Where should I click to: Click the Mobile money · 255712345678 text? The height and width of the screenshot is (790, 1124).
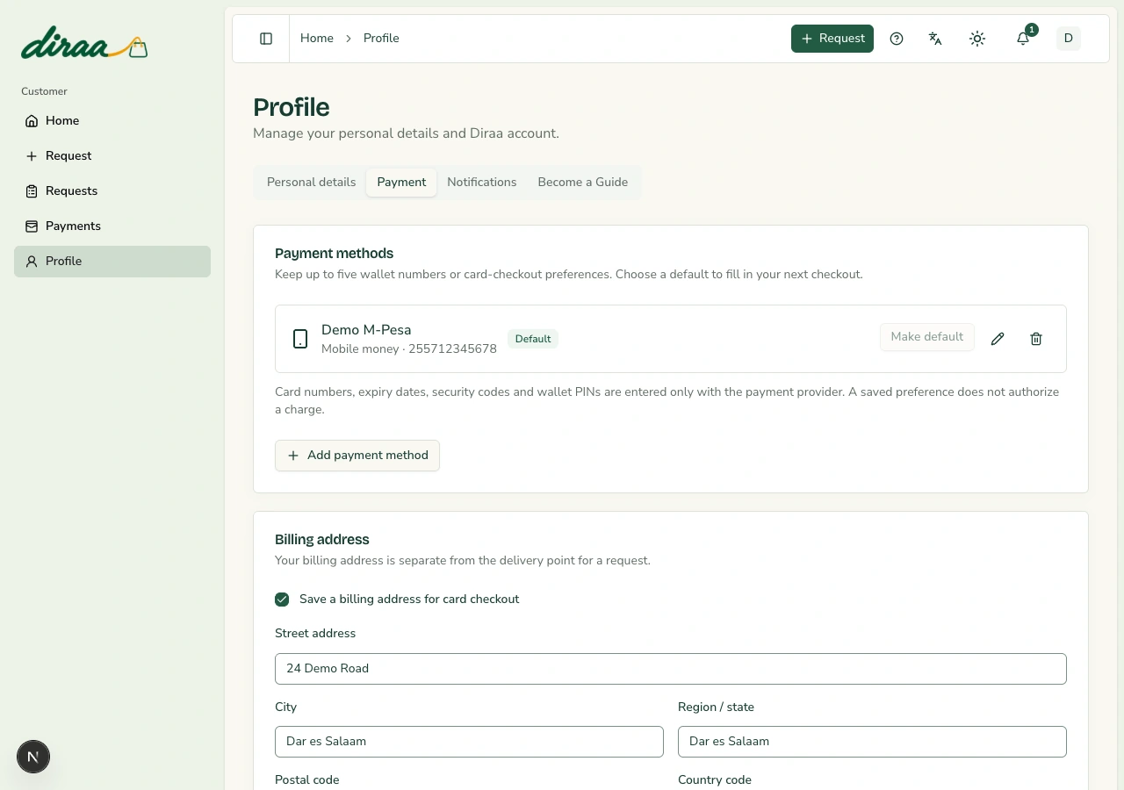pos(409,349)
